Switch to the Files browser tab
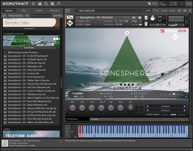This screenshot has height=151, width=193. pos(24,11)
